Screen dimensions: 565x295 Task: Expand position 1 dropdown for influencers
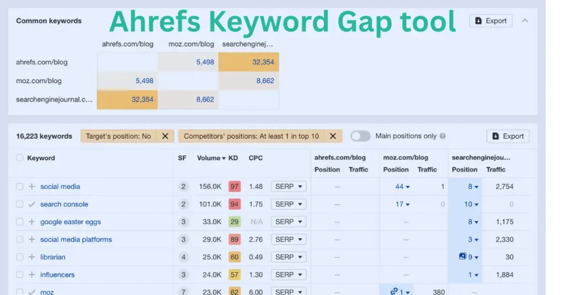[473, 275]
